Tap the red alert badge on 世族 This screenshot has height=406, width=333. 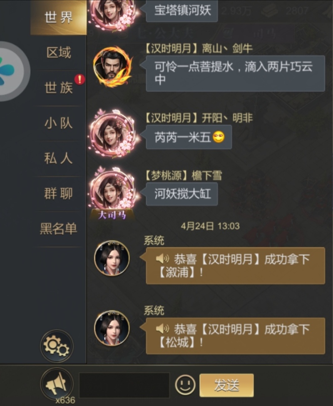[80, 79]
